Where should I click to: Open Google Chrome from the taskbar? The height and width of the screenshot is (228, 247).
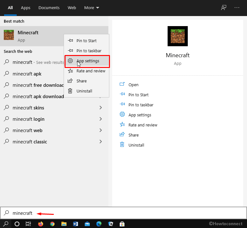click(x=52, y=224)
